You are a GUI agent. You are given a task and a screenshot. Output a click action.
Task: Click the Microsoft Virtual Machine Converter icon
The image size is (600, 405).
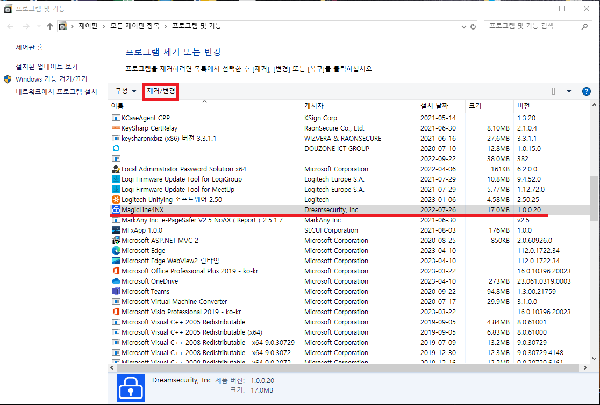(116, 301)
